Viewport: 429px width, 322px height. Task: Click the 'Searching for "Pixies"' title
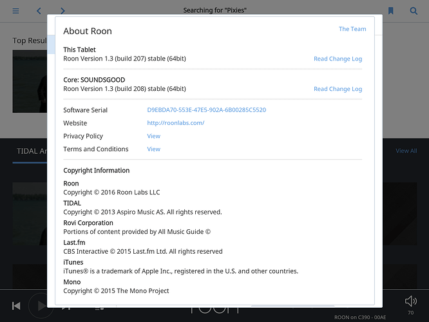(x=214, y=10)
